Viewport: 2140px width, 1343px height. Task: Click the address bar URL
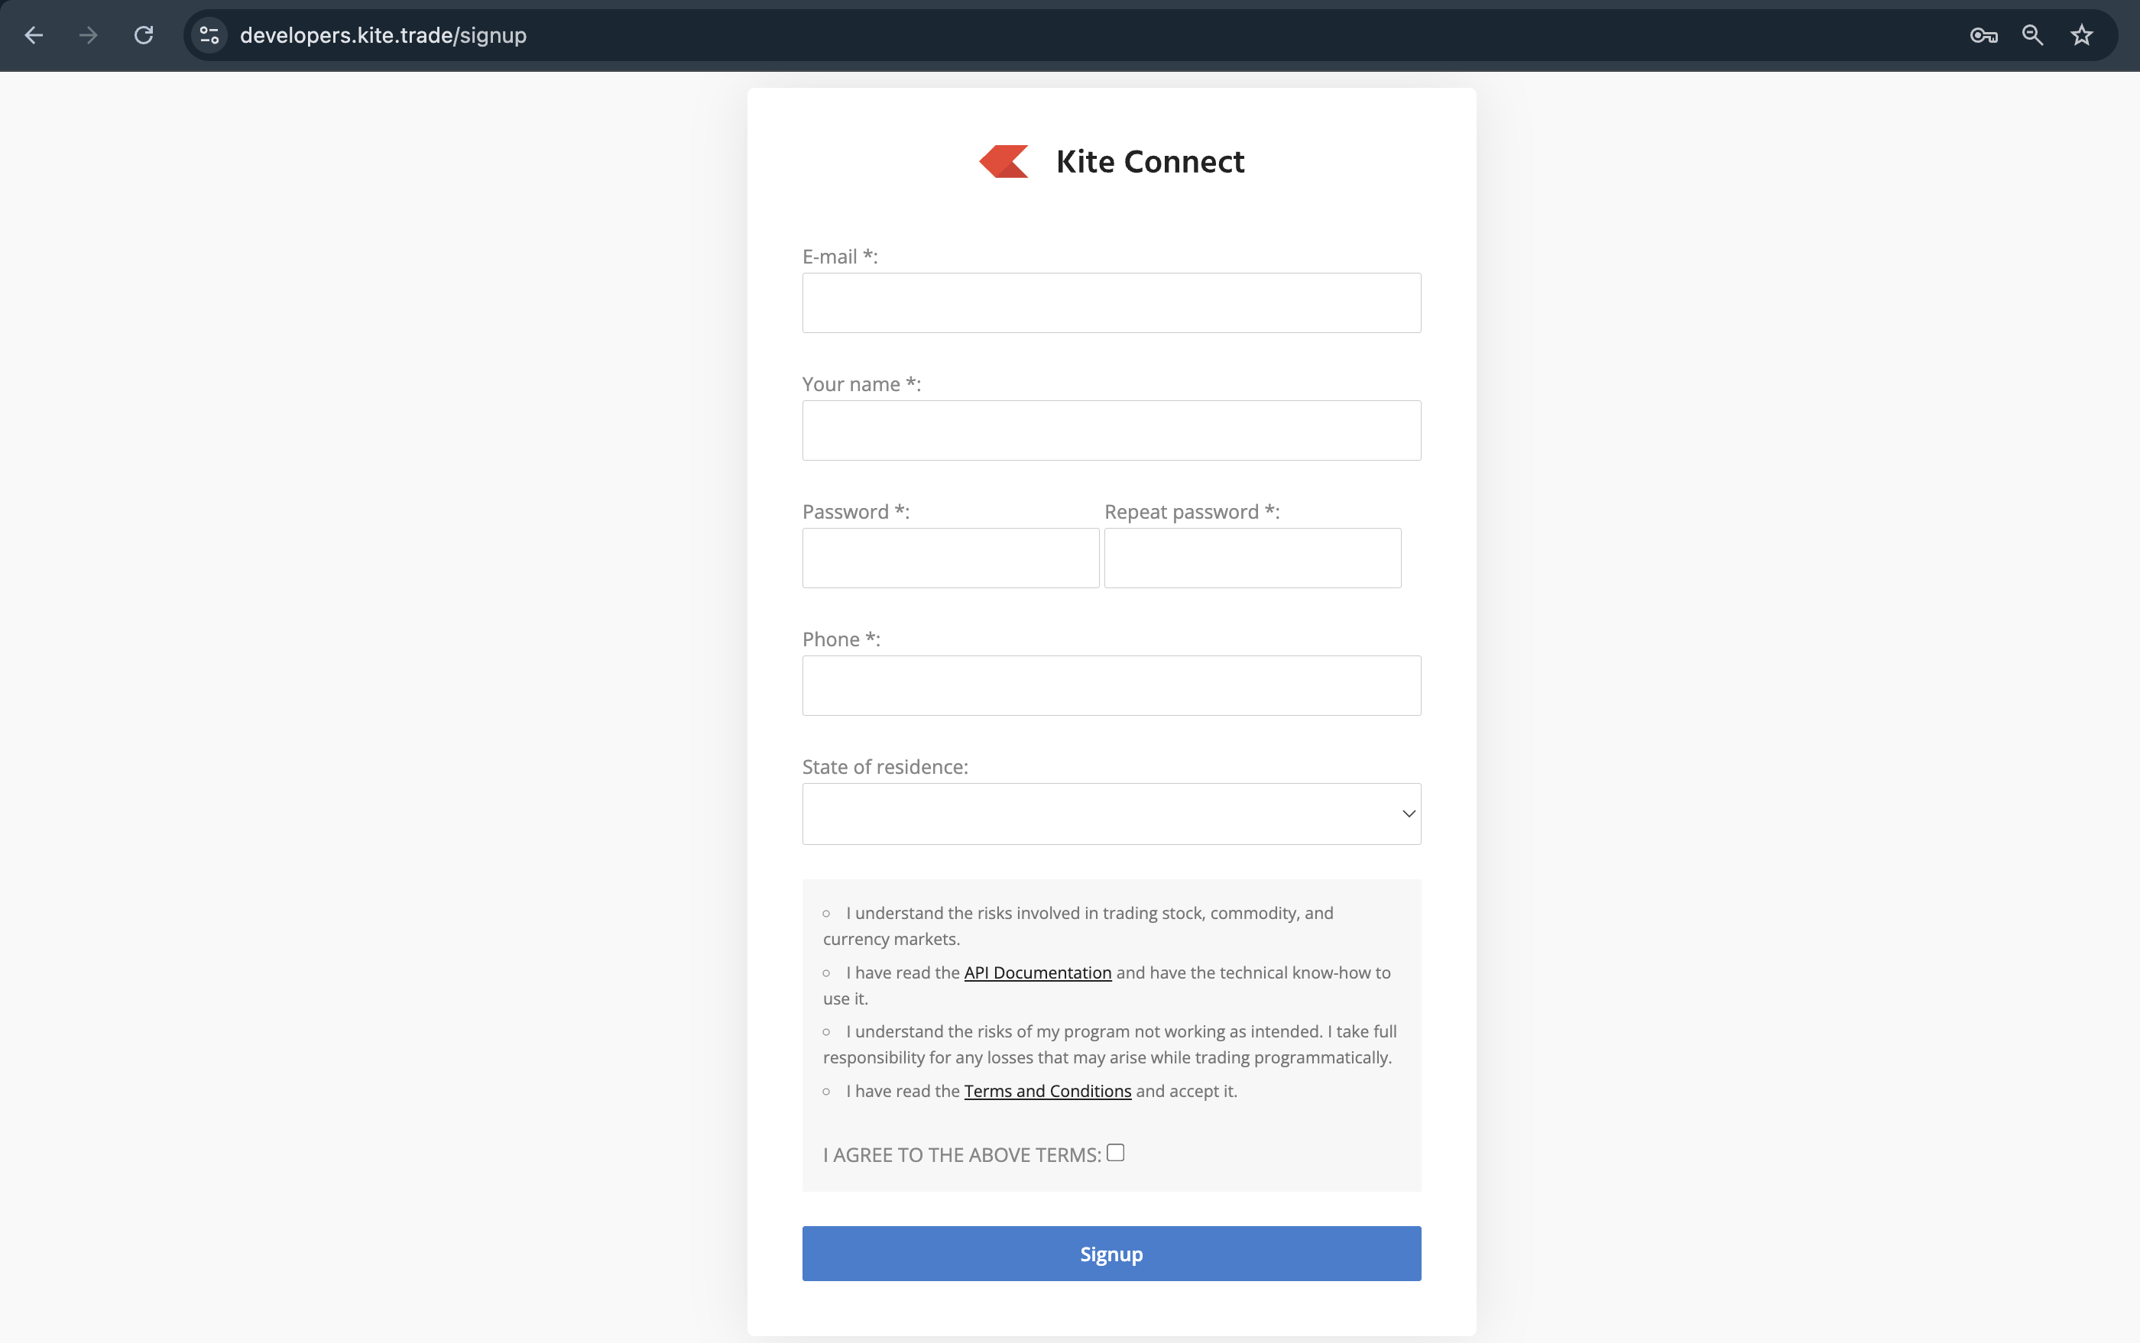point(383,36)
